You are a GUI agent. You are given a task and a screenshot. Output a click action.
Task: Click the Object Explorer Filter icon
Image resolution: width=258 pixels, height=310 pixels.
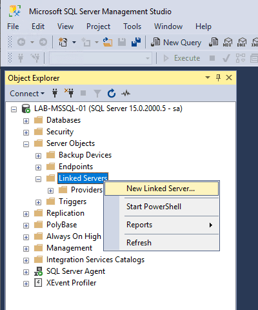97,94
